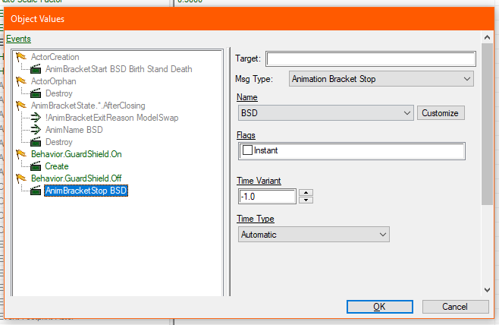Confirm with the OK button
Image resolution: width=499 pixels, height=325 pixels.
[x=380, y=307]
